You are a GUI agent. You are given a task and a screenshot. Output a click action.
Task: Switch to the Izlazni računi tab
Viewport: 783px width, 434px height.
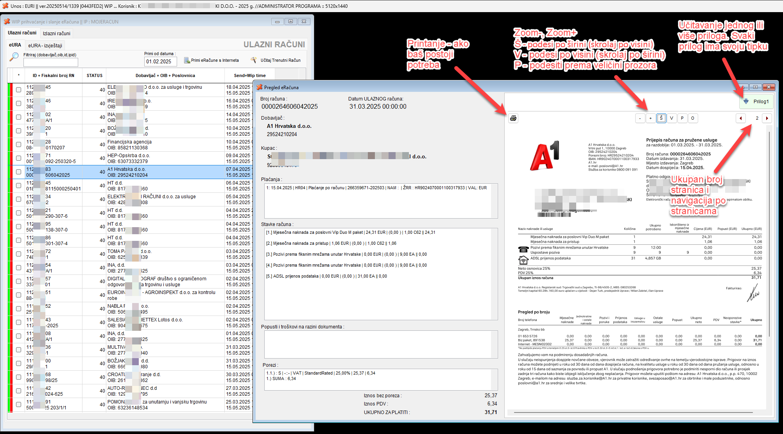pos(57,33)
